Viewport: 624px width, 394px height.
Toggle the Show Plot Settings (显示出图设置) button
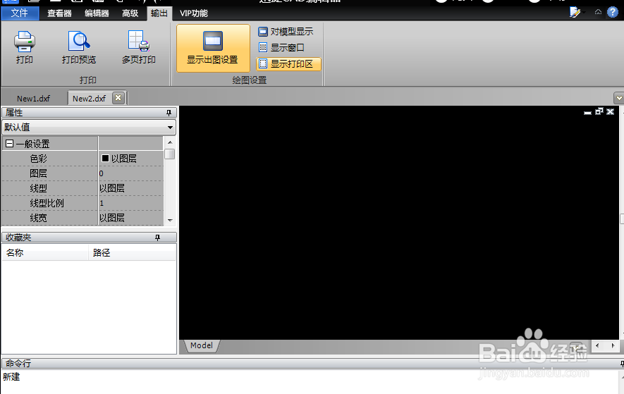pos(213,48)
